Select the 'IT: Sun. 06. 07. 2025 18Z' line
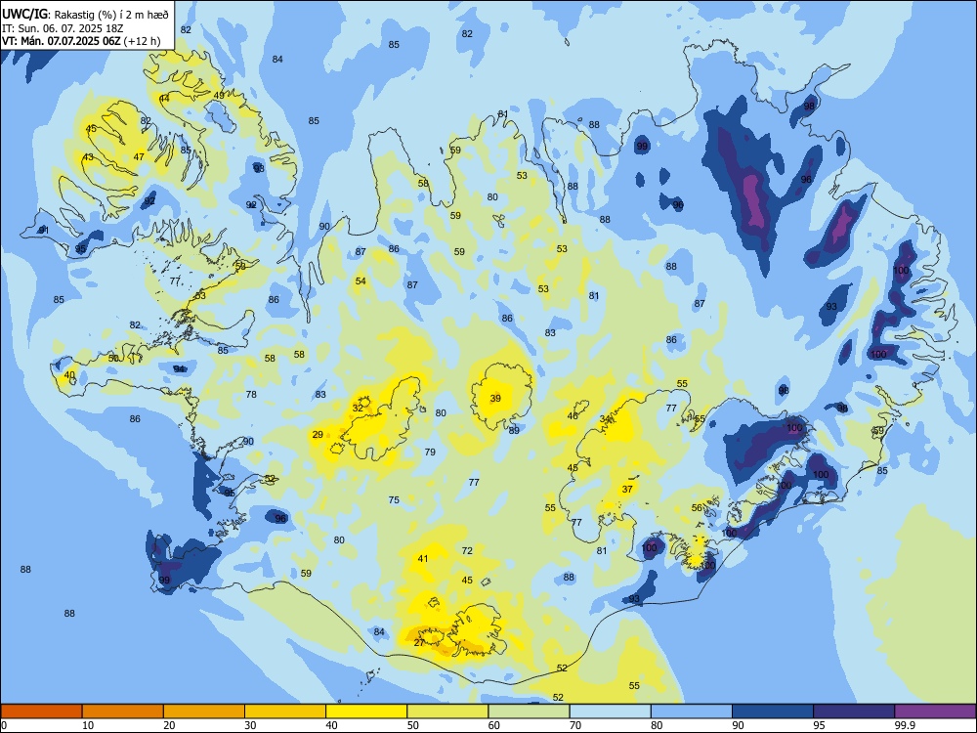The width and height of the screenshot is (977, 733). point(61,28)
